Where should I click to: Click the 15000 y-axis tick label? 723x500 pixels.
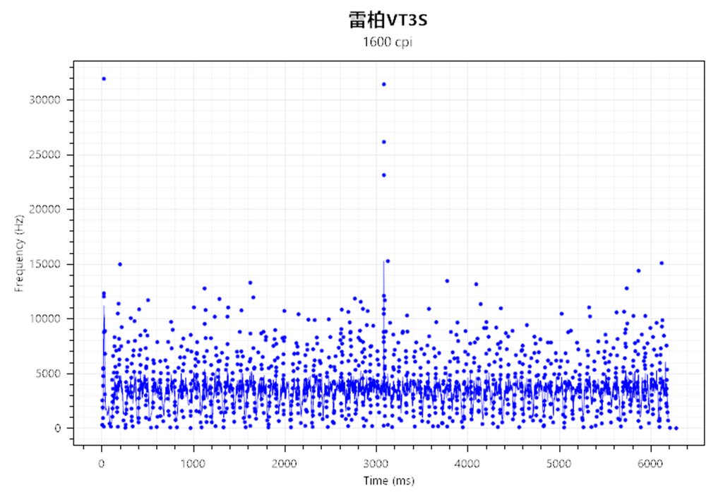pyautogui.click(x=44, y=264)
